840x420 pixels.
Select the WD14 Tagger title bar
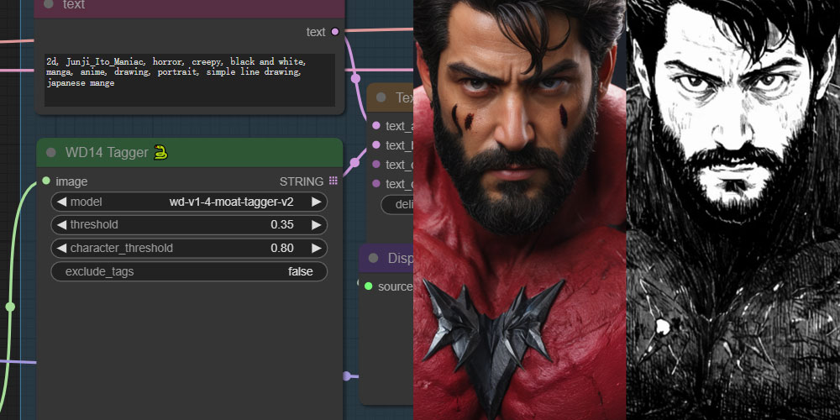pyautogui.click(x=190, y=153)
